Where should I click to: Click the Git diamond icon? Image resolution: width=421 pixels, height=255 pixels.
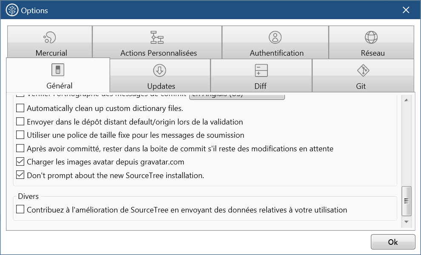363,70
